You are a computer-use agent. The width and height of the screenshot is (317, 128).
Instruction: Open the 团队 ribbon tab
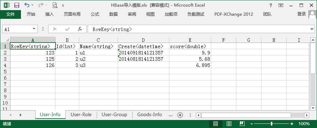click(x=267, y=14)
